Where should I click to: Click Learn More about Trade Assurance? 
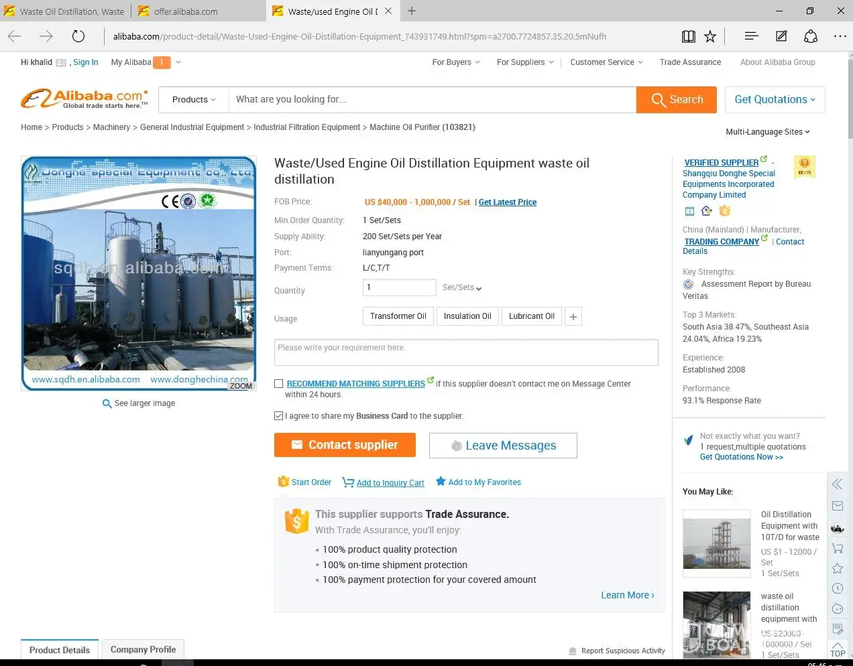(x=628, y=595)
